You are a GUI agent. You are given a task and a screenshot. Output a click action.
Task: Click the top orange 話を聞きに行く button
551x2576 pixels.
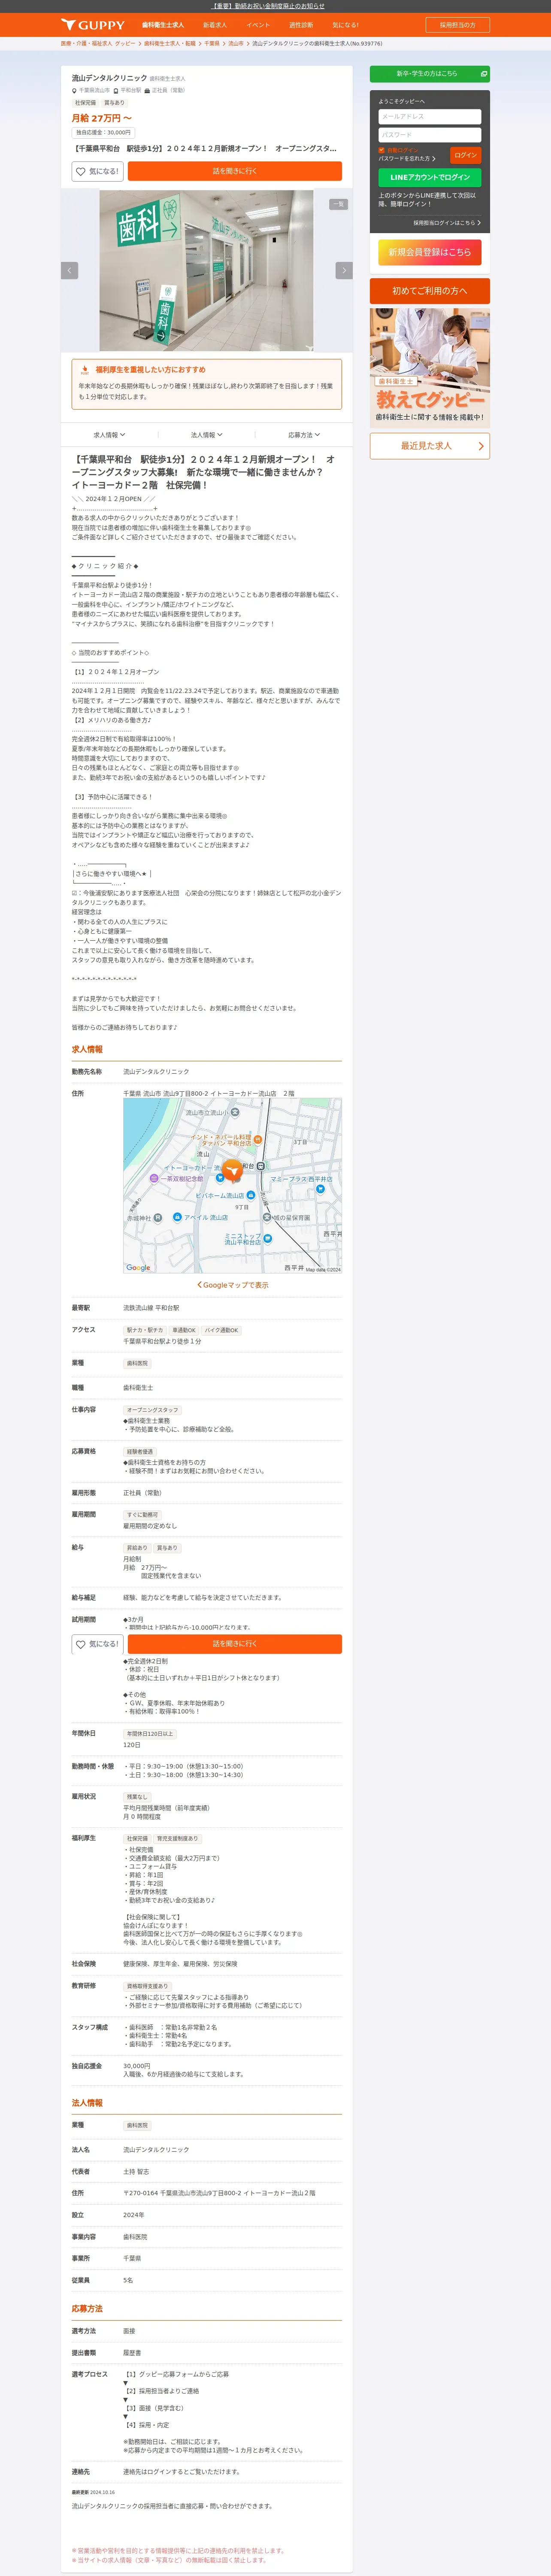pos(235,171)
